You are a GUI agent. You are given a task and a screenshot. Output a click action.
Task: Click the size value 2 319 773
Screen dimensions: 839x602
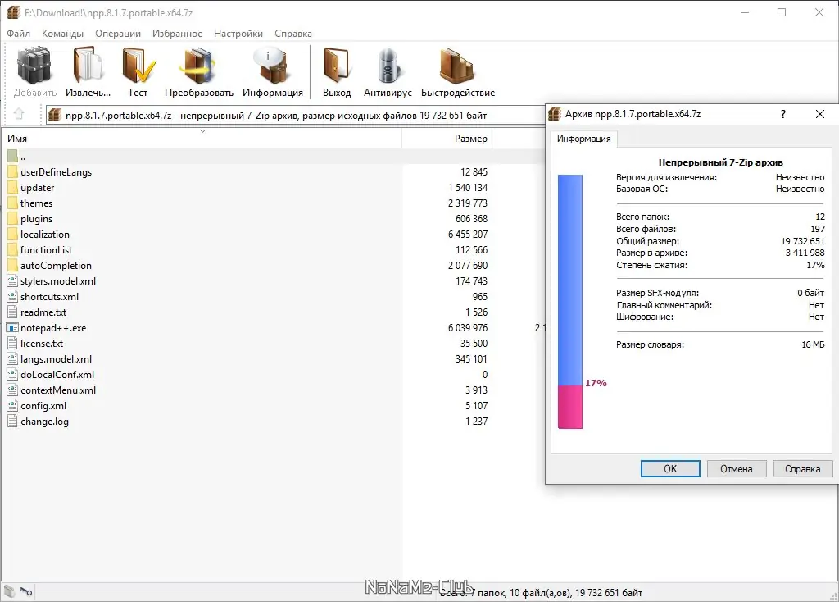(x=468, y=203)
